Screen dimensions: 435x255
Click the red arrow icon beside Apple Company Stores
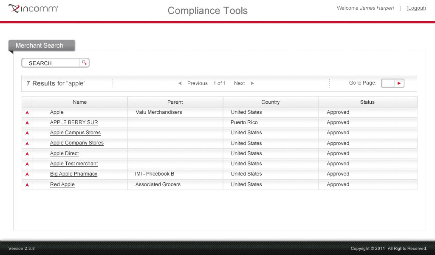coord(27,144)
